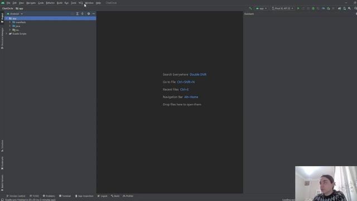357x201 pixels.
Task: Open the Build tool window tab
Action: click(115, 196)
